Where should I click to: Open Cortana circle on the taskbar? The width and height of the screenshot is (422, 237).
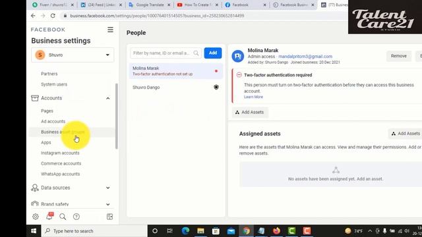coord(155,231)
